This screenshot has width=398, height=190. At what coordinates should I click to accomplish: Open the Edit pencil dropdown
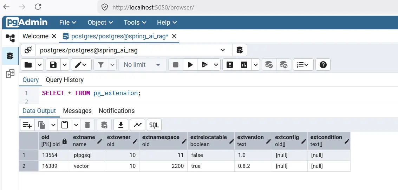pyautogui.click(x=81, y=65)
